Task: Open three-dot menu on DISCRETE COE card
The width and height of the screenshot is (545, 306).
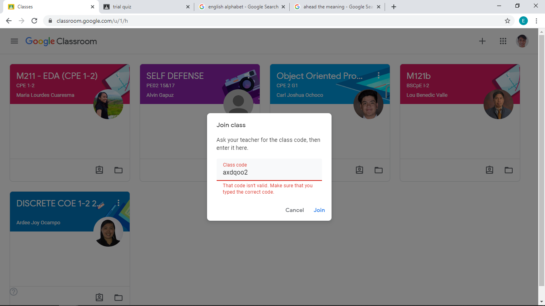Action: pos(118,203)
